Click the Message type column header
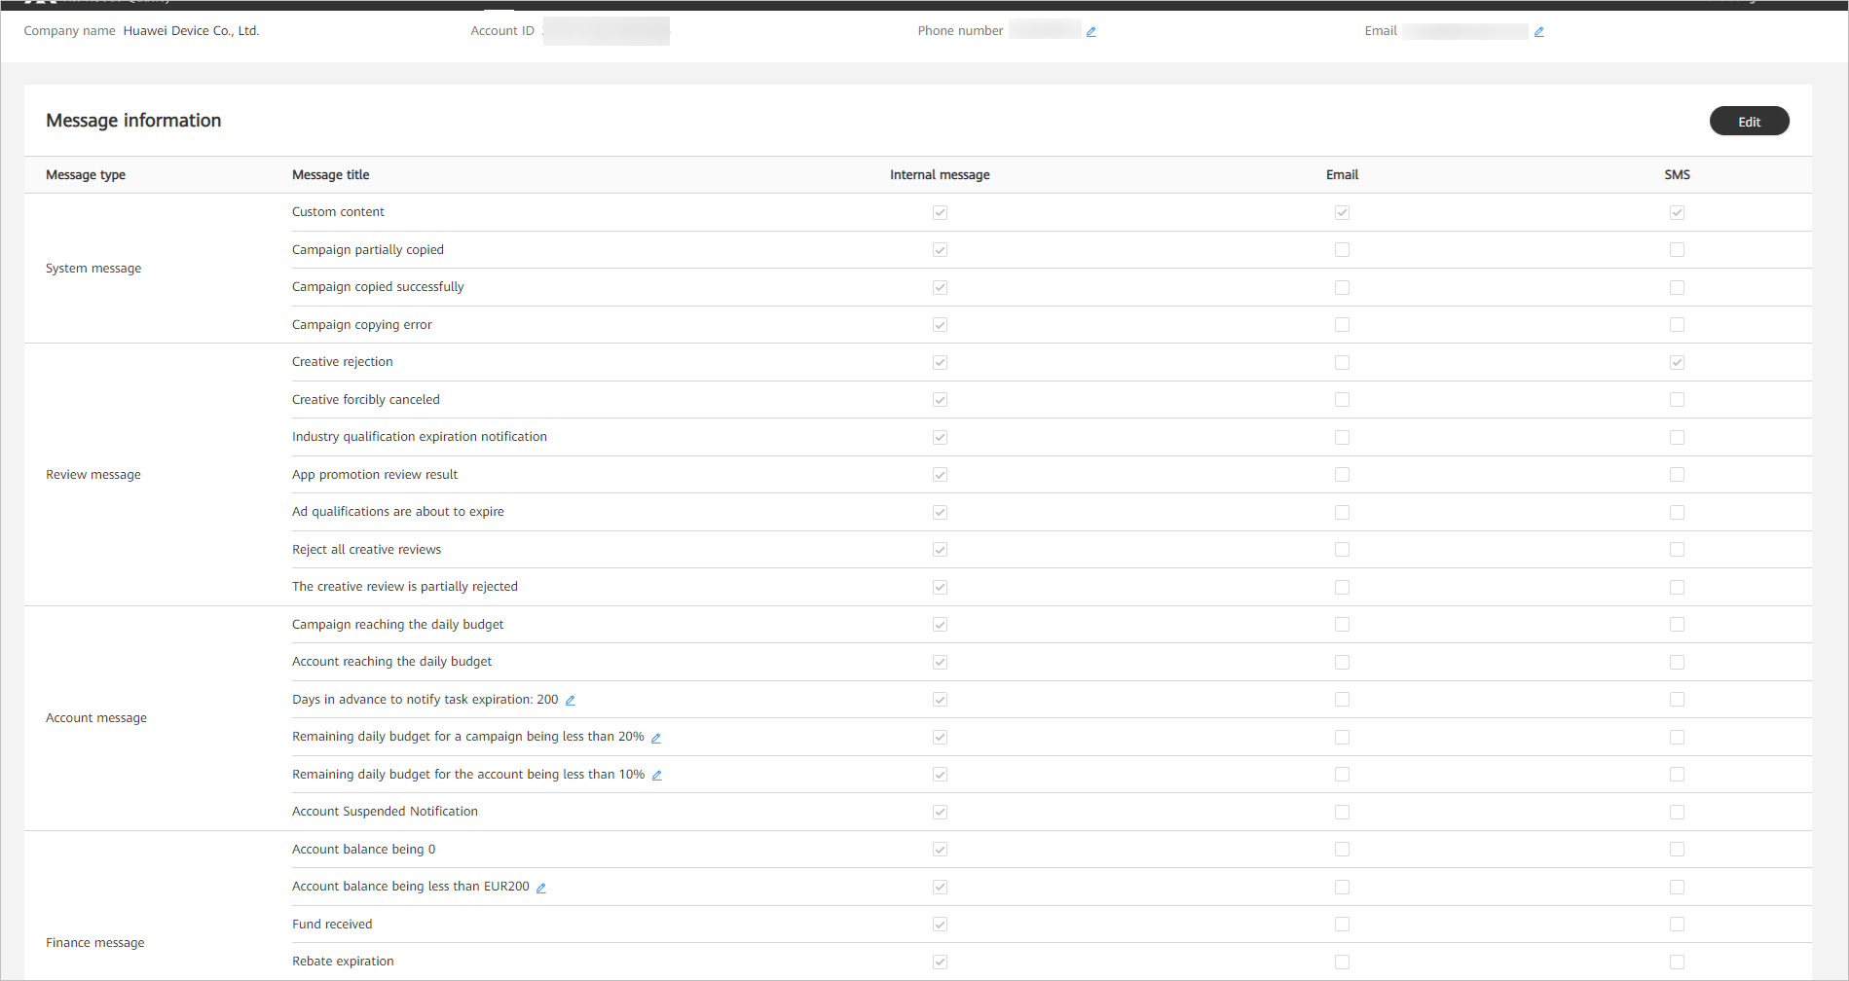This screenshot has width=1849, height=981. [x=85, y=174]
